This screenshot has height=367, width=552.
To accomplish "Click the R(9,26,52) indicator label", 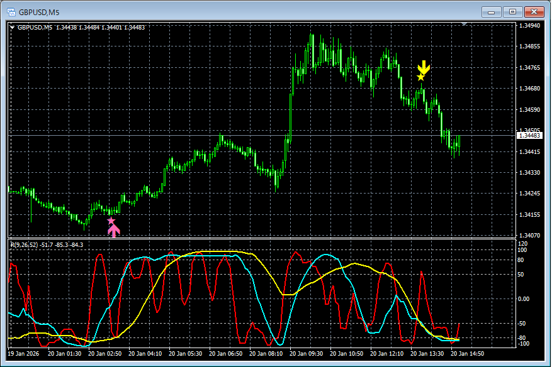I will click(47, 244).
